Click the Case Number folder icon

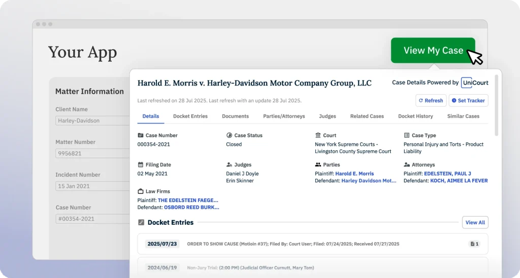pos(141,135)
